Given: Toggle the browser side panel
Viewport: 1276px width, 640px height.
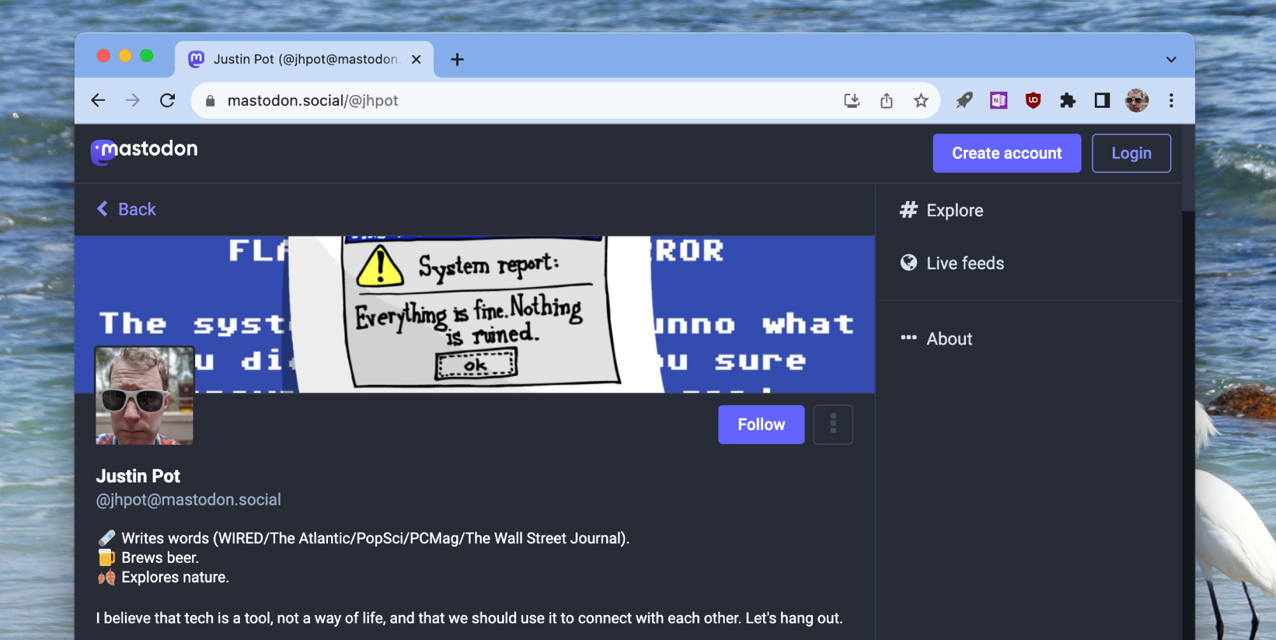Looking at the screenshot, I should 1102,100.
